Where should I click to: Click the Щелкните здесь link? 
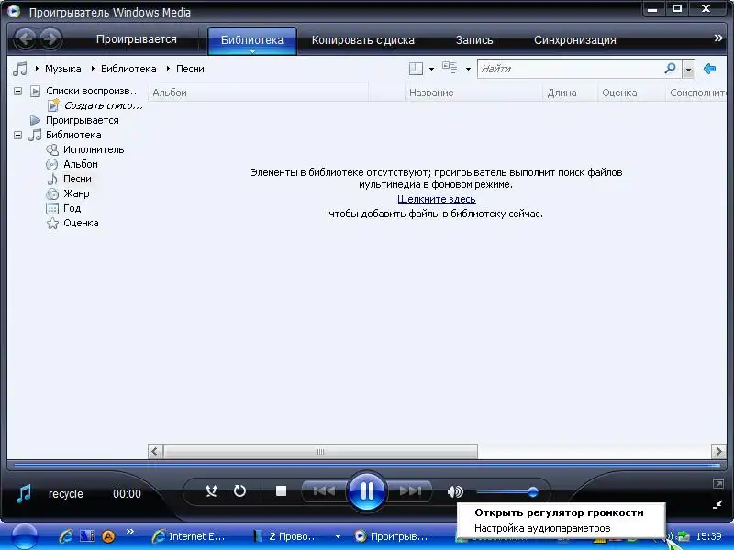point(437,199)
